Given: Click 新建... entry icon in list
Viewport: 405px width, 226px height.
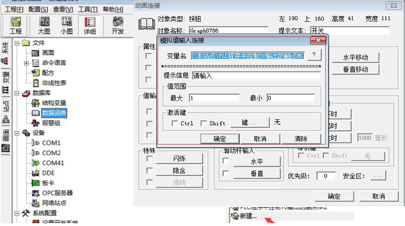Looking at the screenshot, I should pos(235,216).
